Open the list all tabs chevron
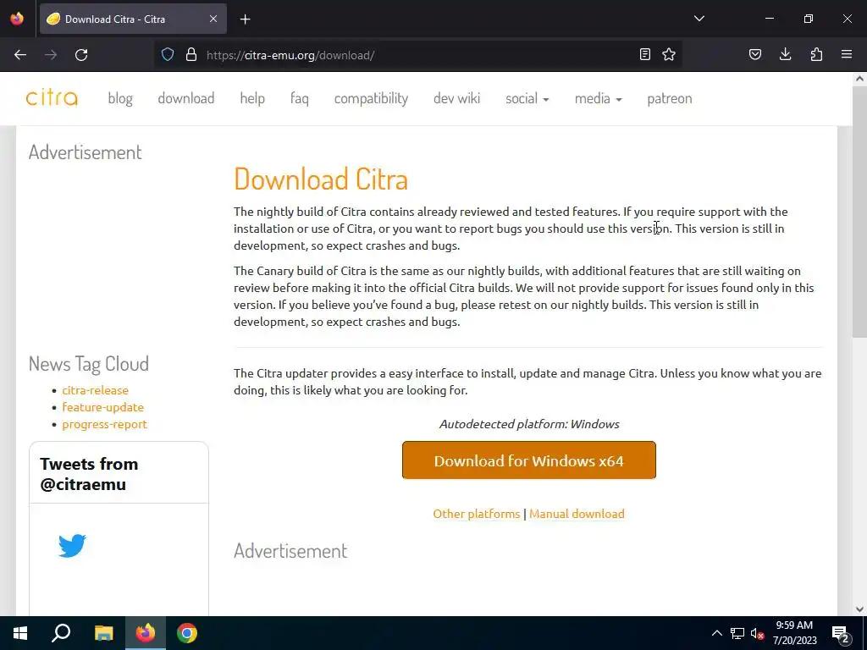The width and height of the screenshot is (867, 650). 699,19
